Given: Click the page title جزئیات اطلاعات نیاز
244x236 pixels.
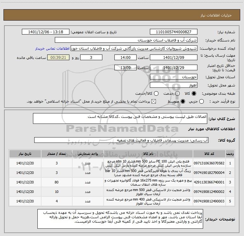Looking at the screenshot, I should point(216,15).
